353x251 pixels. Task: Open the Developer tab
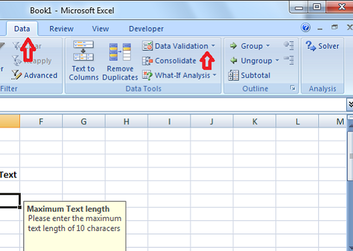[146, 29]
